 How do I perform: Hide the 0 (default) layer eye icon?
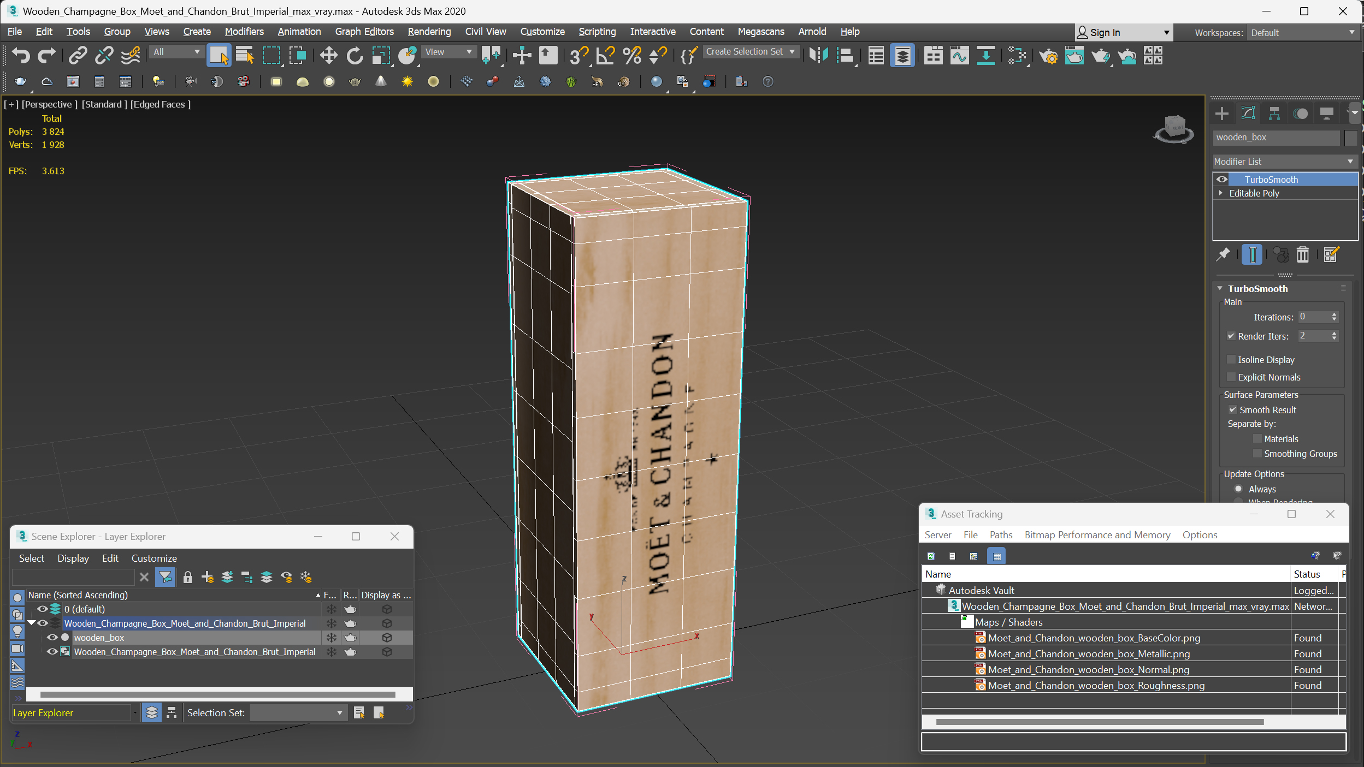click(42, 609)
